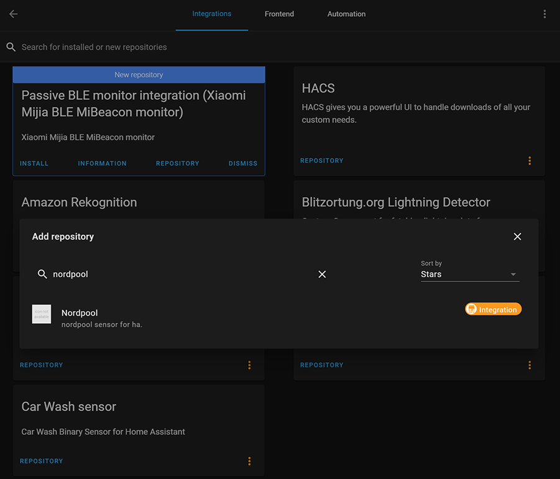Click the Amazon Rekognition card title

tap(79, 203)
